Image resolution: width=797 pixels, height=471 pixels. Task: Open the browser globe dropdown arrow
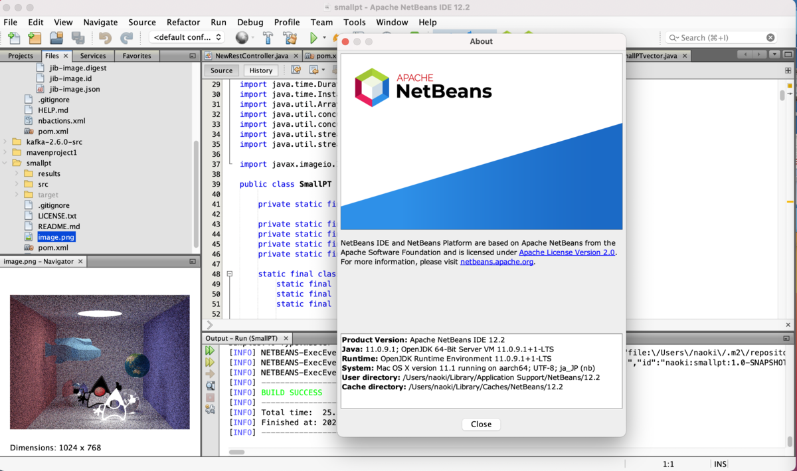[x=254, y=38]
